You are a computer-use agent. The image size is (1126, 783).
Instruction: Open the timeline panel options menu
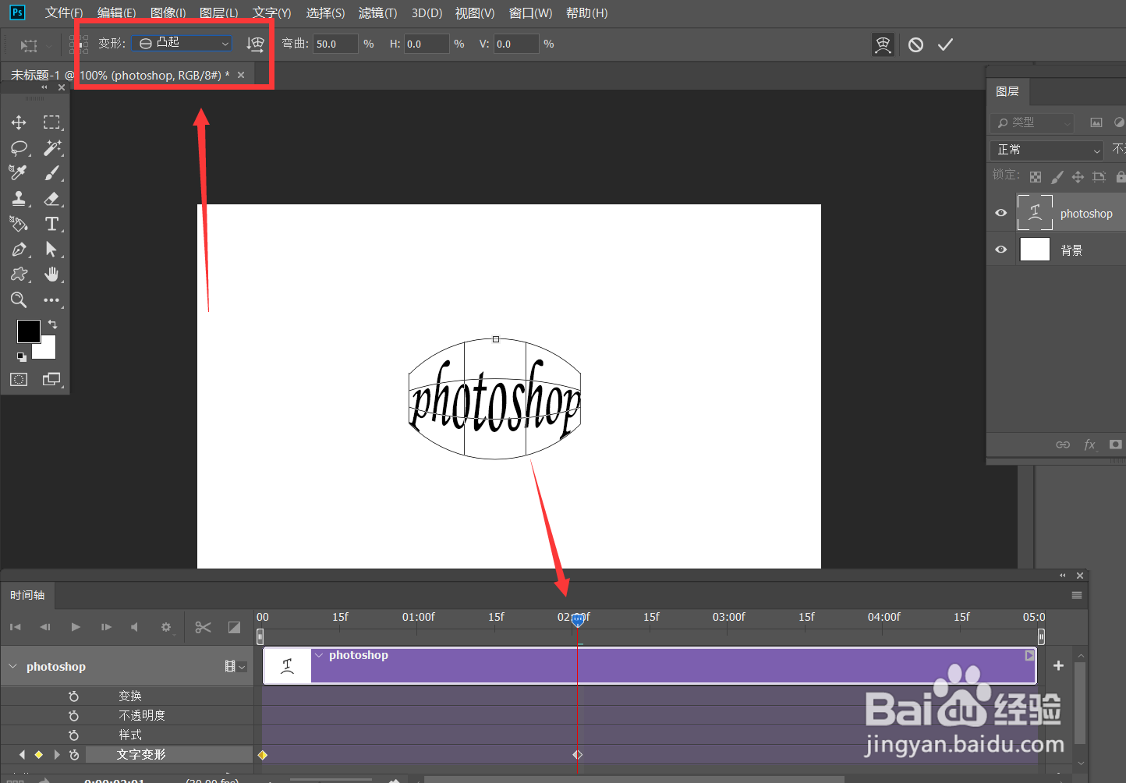[1077, 595]
